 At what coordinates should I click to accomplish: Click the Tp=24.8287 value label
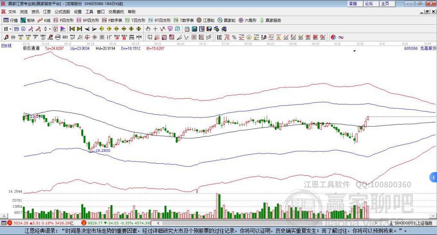(x=54, y=48)
